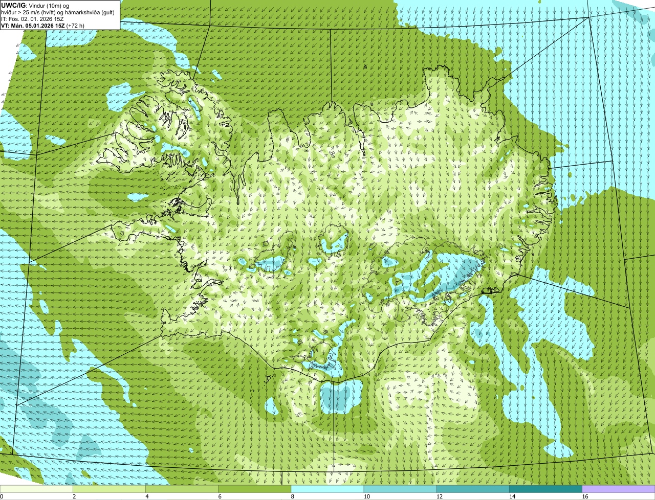The width and height of the screenshot is (655, 500).
Task: Click the scale label "6"
Action: coord(220,496)
